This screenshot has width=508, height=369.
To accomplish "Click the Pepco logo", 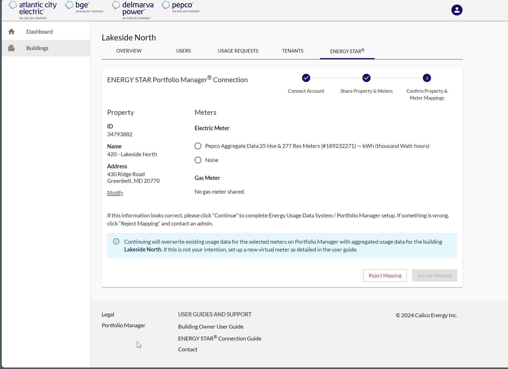I will tap(181, 7).
